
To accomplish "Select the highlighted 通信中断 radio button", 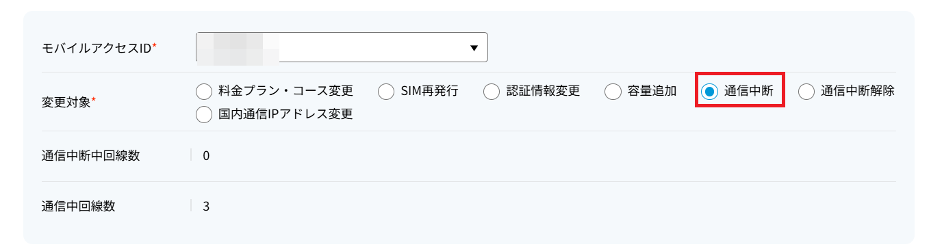I will (709, 91).
